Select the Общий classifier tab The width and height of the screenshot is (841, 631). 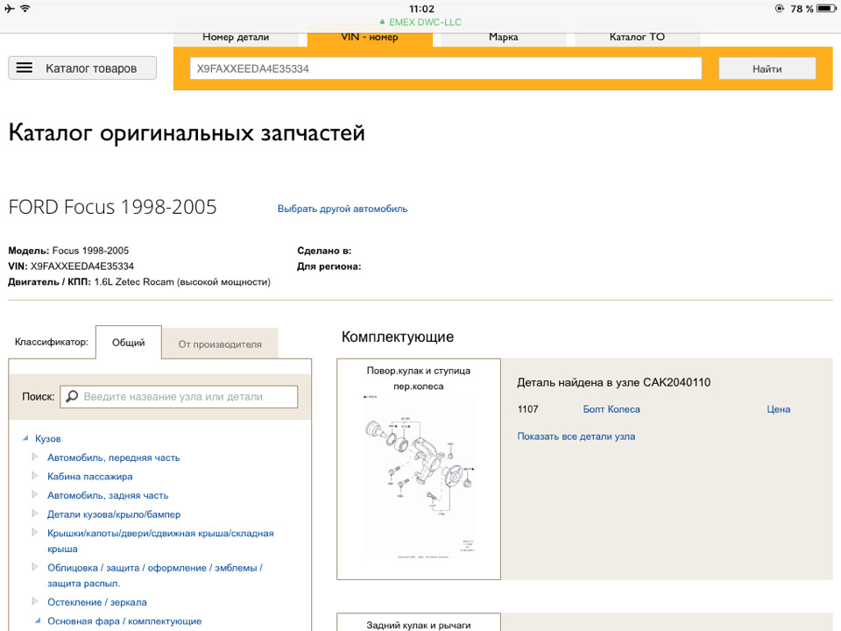(128, 343)
